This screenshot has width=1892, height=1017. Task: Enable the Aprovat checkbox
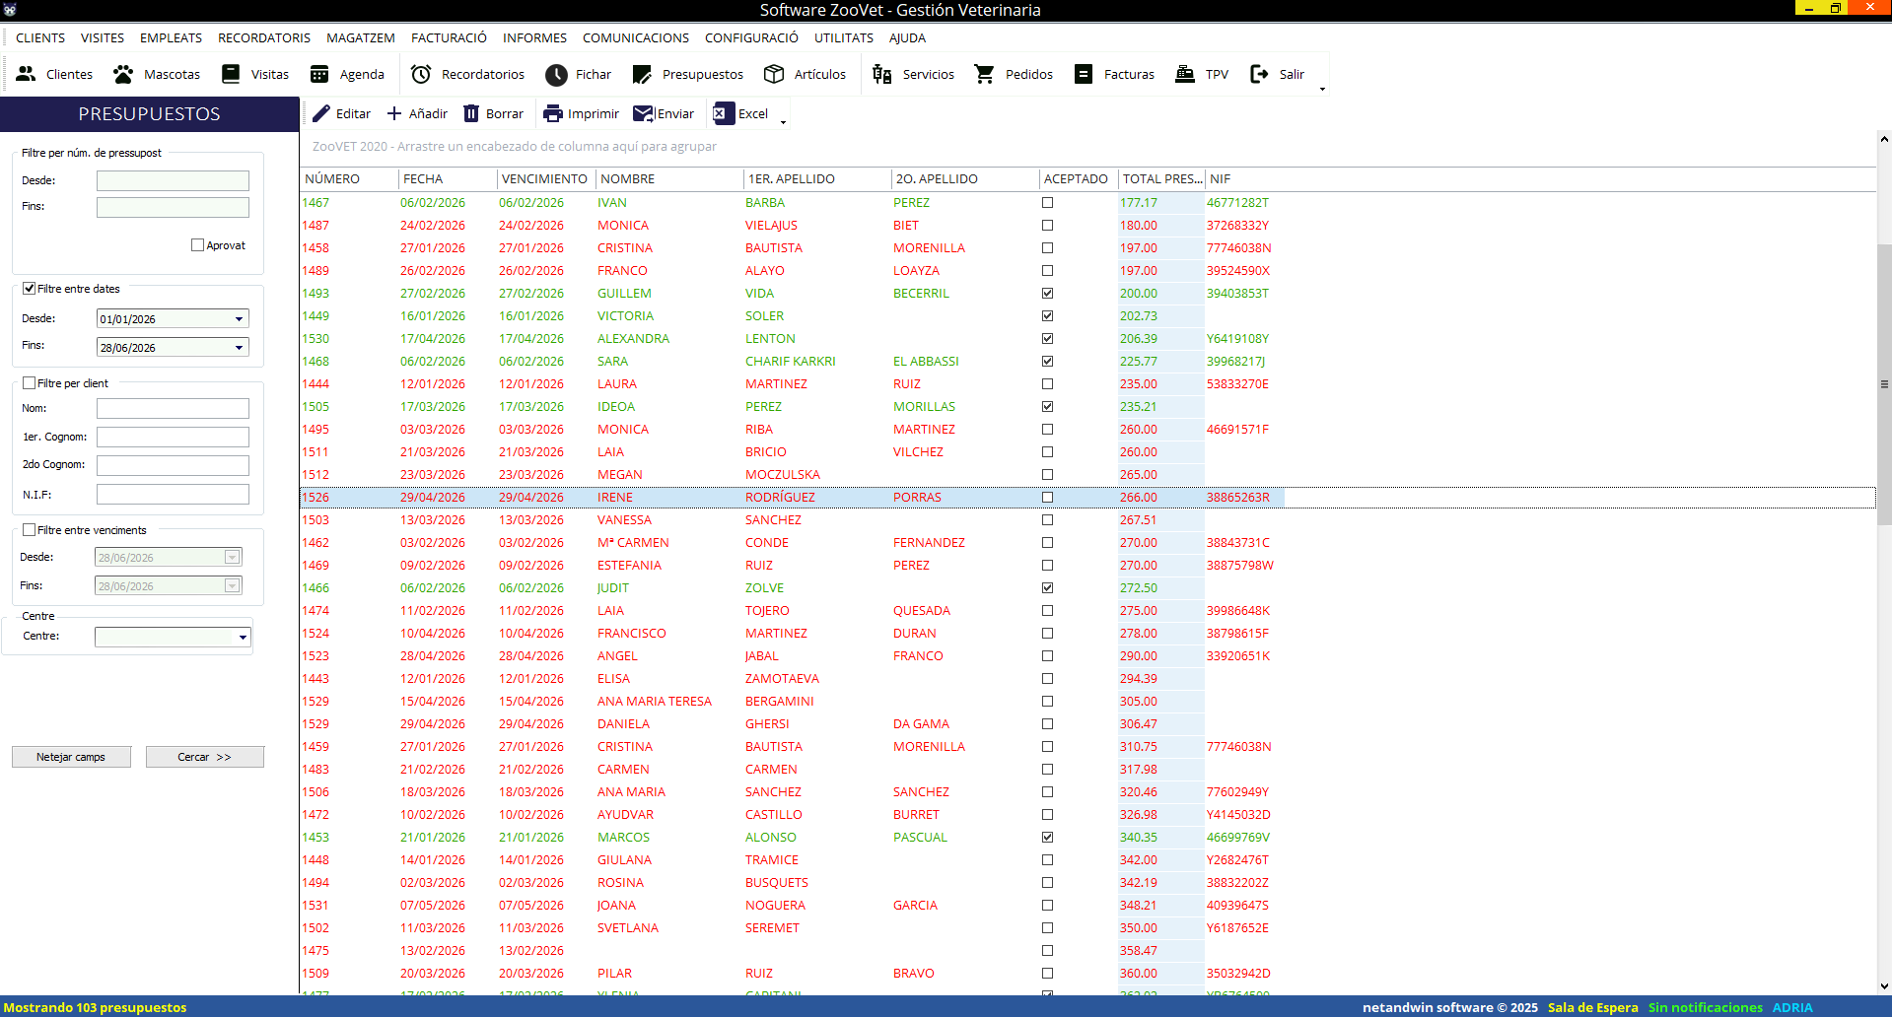(x=197, y=245)
